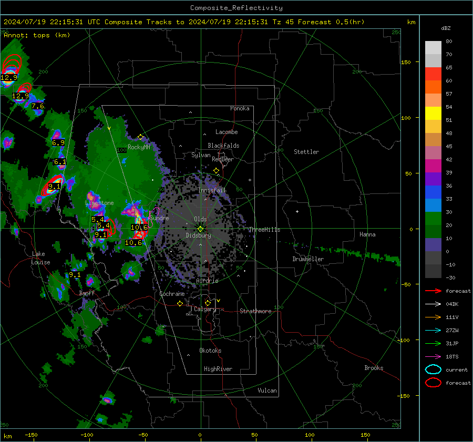
Task: Click the 6.9 storm top label
Action: click(x=58, y=143)
